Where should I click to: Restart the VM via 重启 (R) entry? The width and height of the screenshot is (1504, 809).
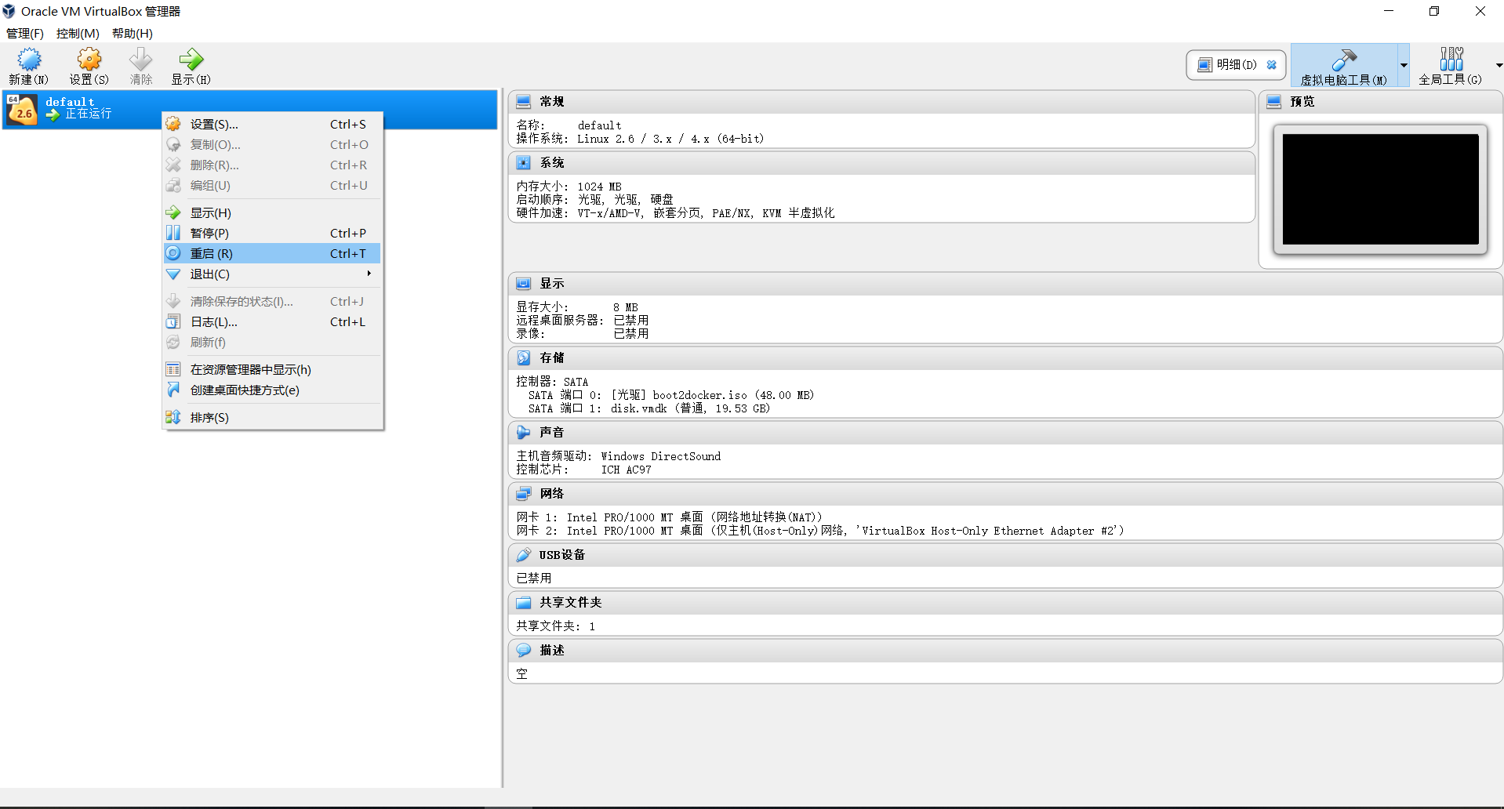click(x=272, y=253)
